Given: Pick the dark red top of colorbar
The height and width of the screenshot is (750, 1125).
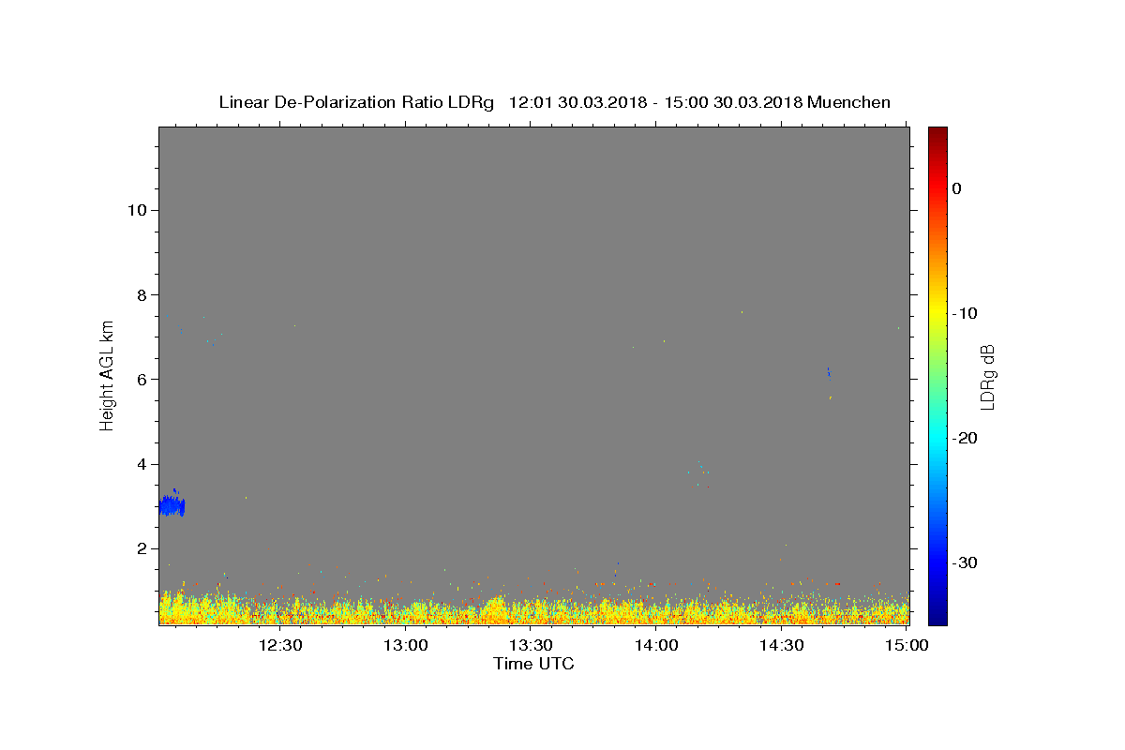Looking at the screenshot, I should (x=937, y=132).
